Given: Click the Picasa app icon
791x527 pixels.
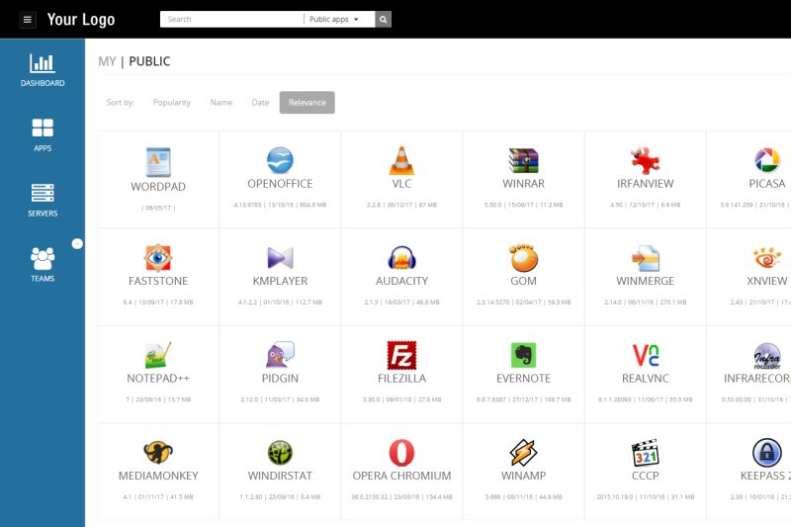Looking at the screenshot, I should click(x=767, y=160).
